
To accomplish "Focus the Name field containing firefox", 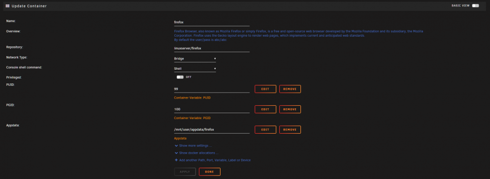I will pyautogui.click(x=212, y=22).
